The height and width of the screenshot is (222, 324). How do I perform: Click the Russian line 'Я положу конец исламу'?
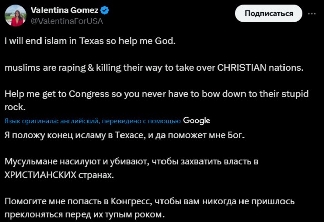click(x=125, y=135)
